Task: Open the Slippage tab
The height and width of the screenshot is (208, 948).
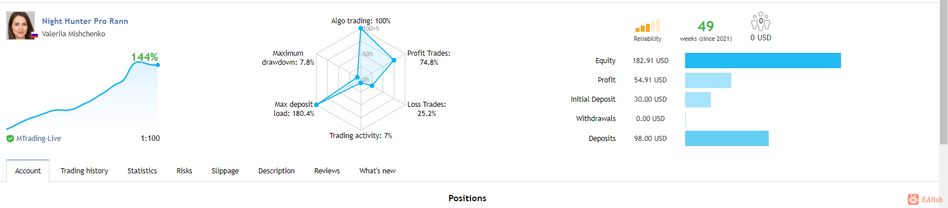Action: [225, 171]
